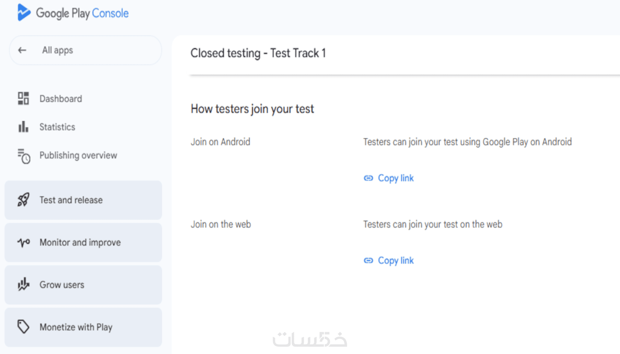Click the Monetize with Play tag icon
Screen dimensions: 620x354
(23, 327)
